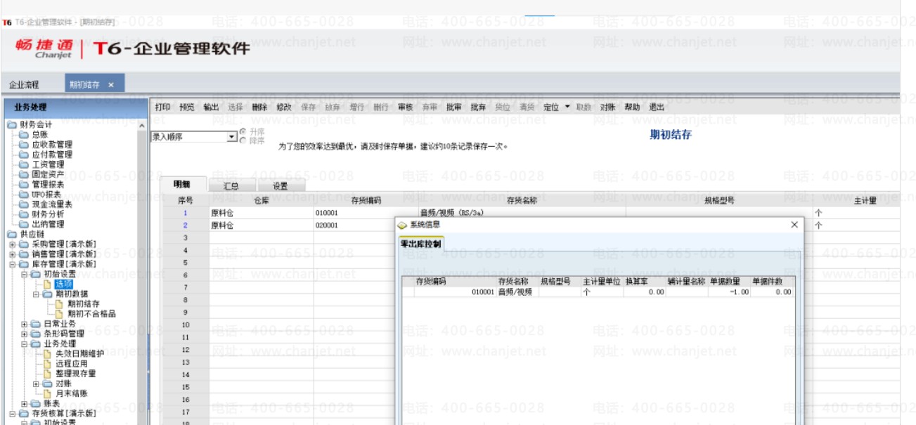Image resolution: width=916 pixels, height=425 pixels.
Task: Select 固定资产 in the tree
Action: click(x=48, y=174)
